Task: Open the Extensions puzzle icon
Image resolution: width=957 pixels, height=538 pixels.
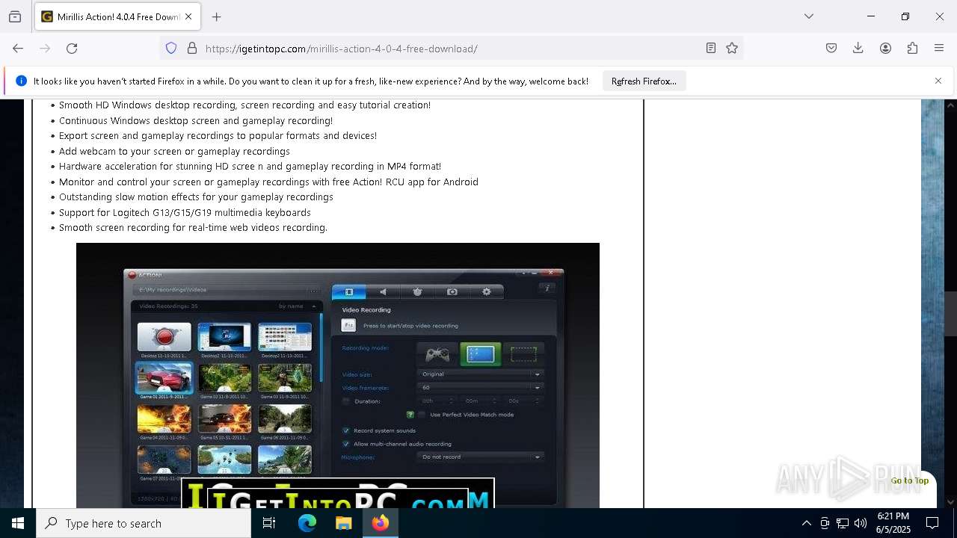Action: [912, 48]
